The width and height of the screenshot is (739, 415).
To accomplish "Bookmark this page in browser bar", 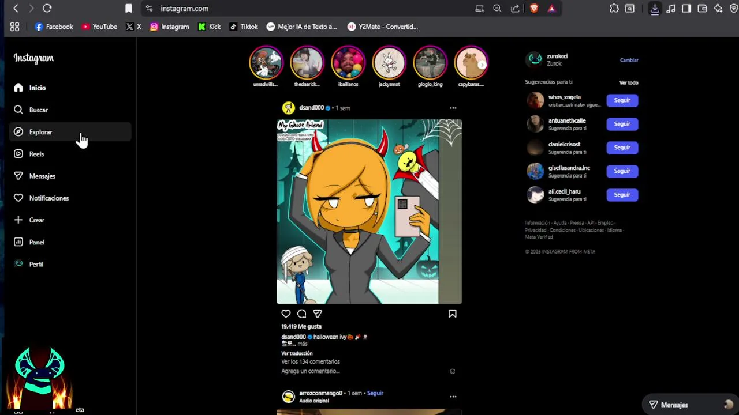I will pos(129,8).
